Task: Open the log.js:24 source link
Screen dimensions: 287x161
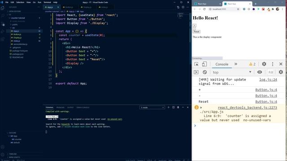Action: coord(268,80)
